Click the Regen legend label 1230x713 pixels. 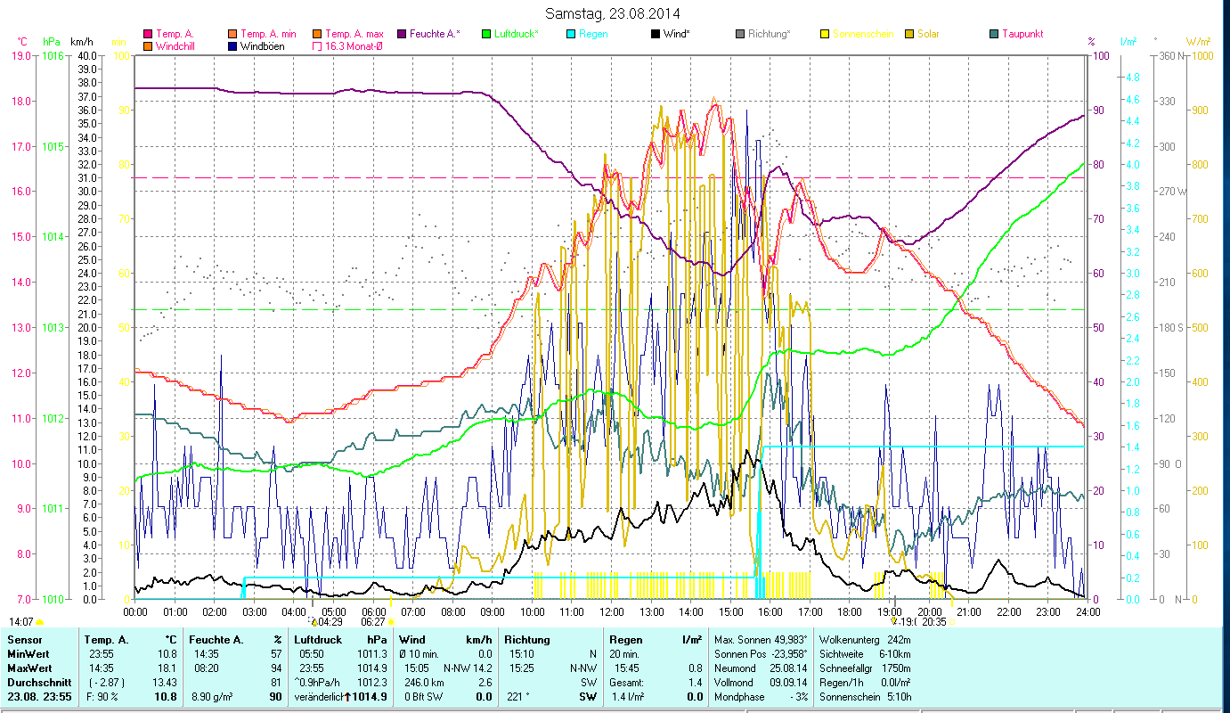(593, 34)
